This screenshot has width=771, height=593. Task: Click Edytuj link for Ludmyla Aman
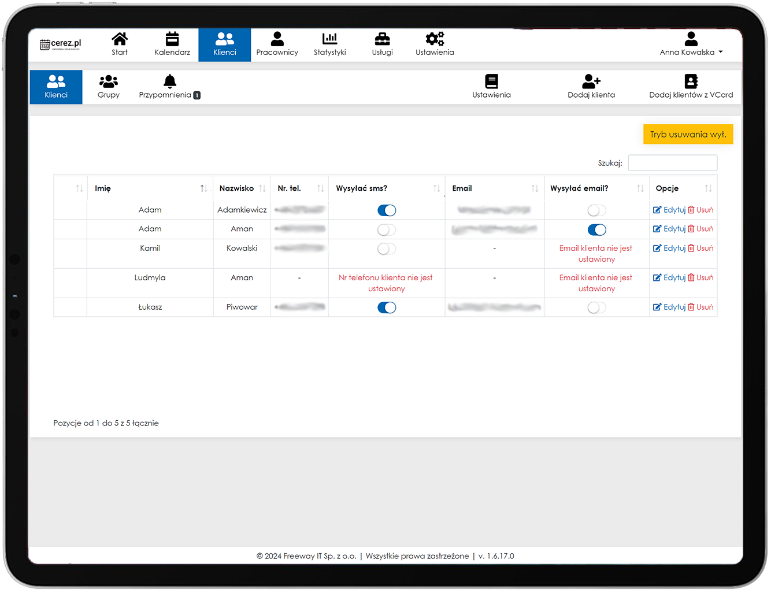coord(669,278)
